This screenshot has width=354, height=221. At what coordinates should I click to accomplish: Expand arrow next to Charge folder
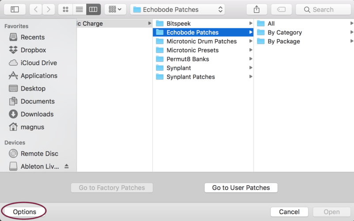(x=149, y=23)
